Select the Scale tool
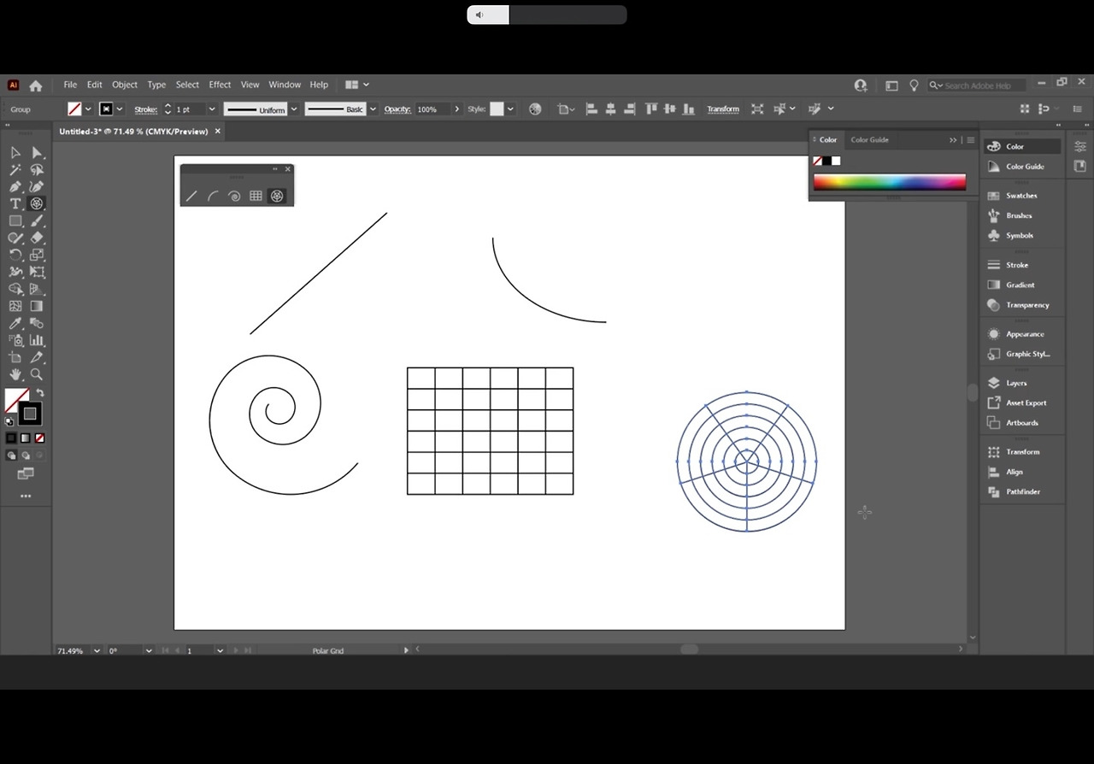 (37, 255)
